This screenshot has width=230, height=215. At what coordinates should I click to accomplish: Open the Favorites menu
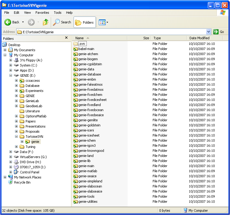42,13
